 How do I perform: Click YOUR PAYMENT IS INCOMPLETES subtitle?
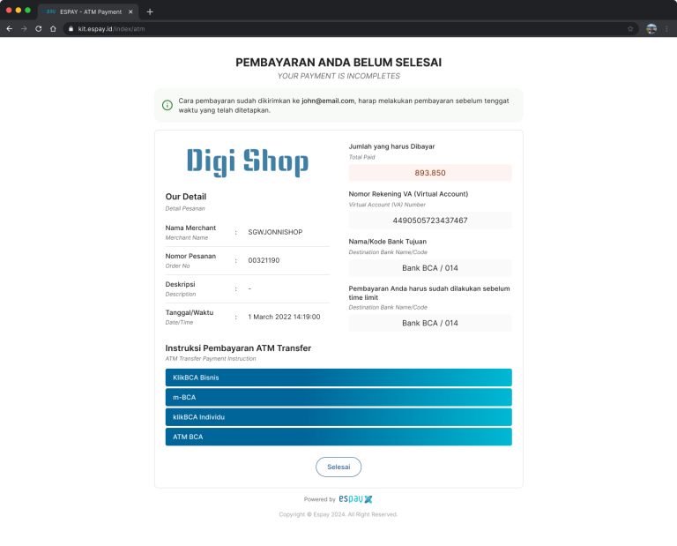pos(338,76)
